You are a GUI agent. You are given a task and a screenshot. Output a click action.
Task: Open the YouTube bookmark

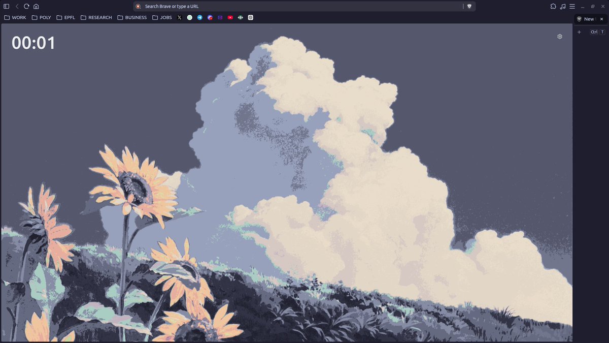tap(230, 17)
